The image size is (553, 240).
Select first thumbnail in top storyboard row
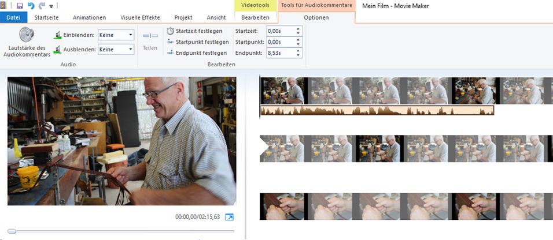282,91
